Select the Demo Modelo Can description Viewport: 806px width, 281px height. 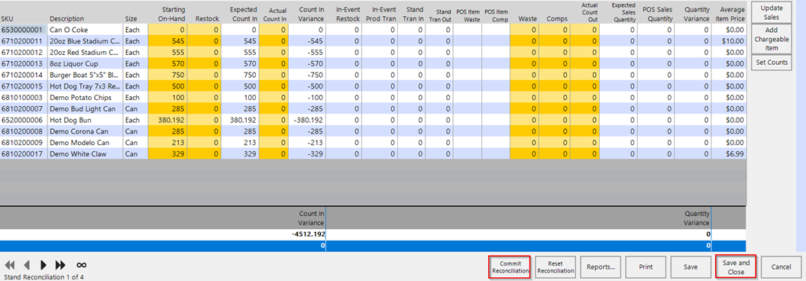click(x=86, y=142)
